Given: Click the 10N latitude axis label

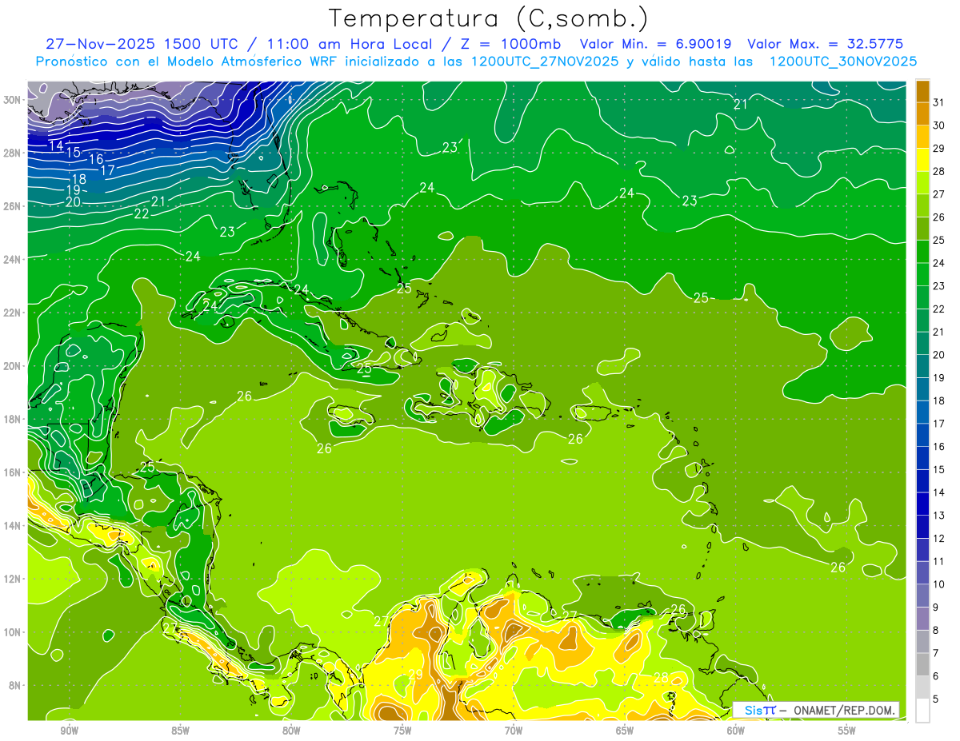Looking at the screenshot, I should pos(12,631).
